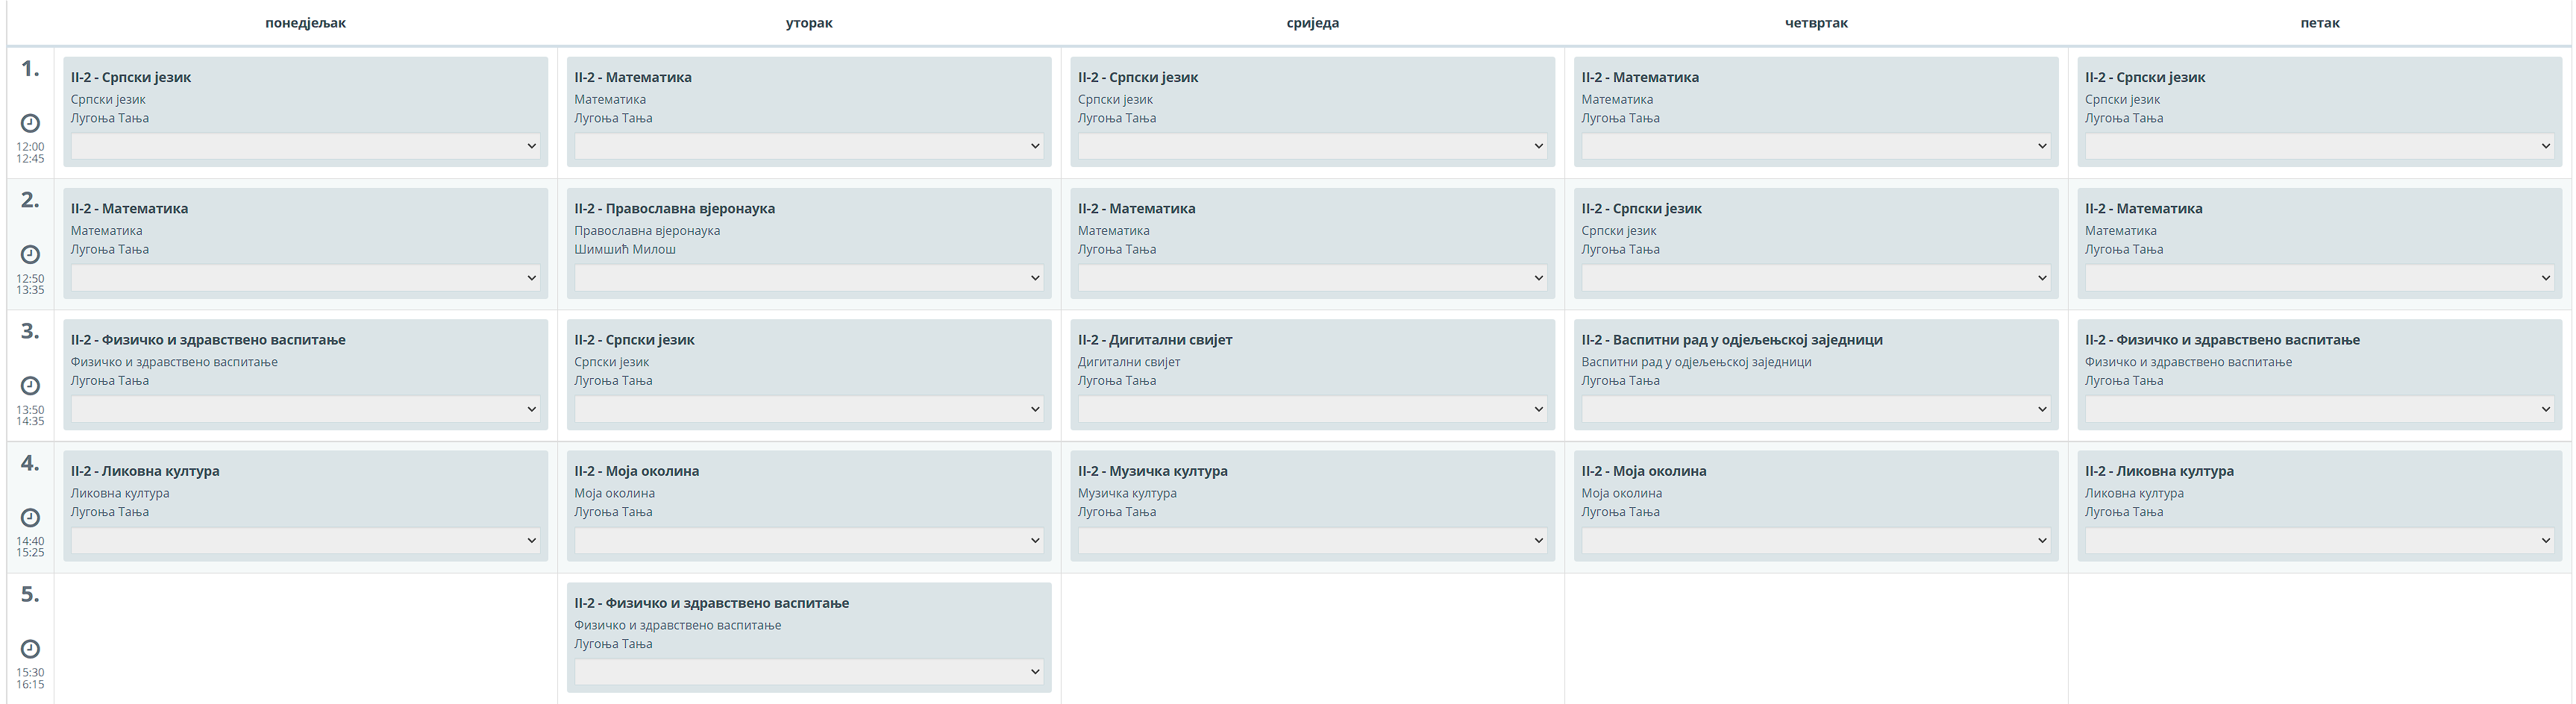Open dropdown for Wednesday Музичка култура
The height and width of the screenshot is (704, 2576).
click(1312, 540)
